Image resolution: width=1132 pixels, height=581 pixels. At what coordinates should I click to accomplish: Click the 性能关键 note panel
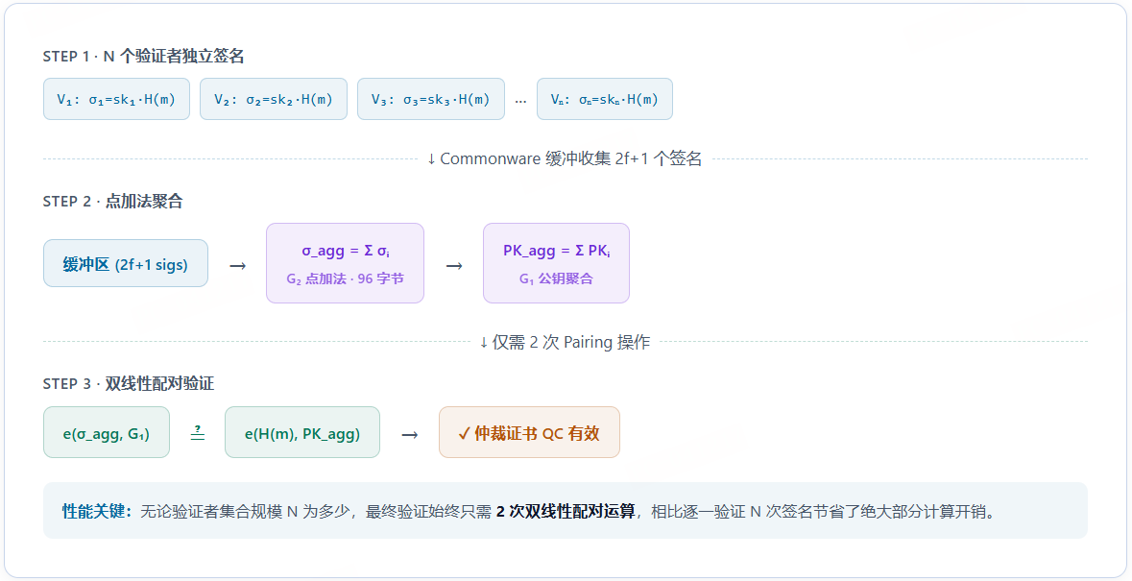(565, 511)
